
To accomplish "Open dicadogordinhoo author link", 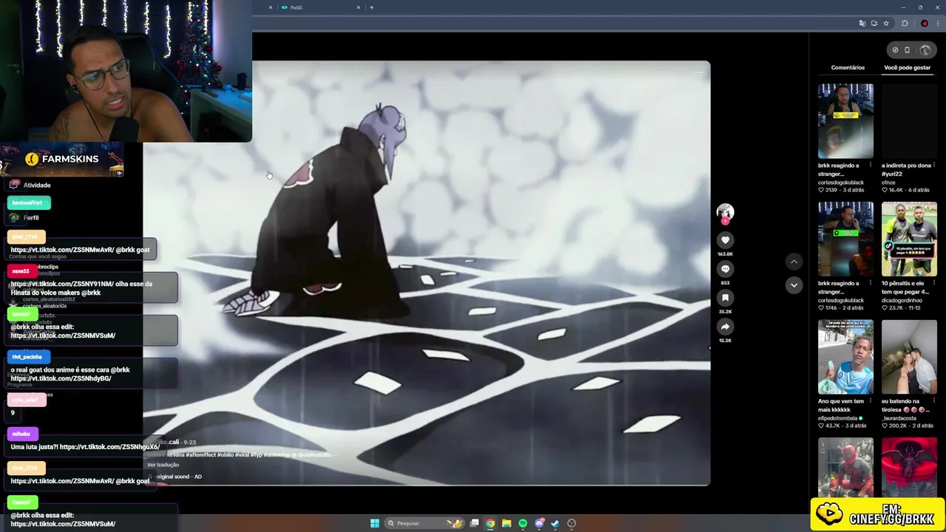I will pos(905,300).
